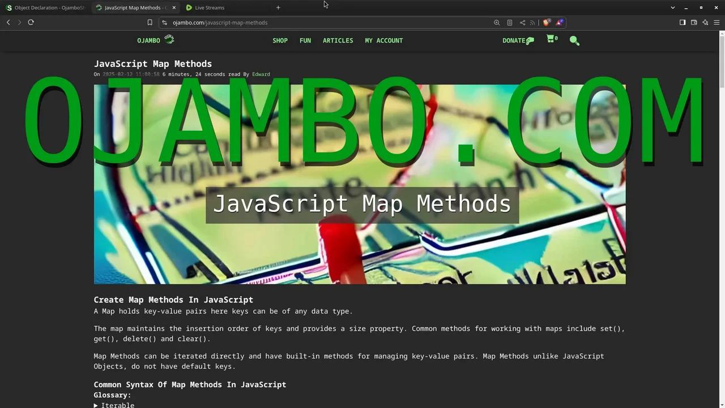Open MY ACCOUNT menu
This screenshot has width=725, height=408.
click(x=383, y=40)
